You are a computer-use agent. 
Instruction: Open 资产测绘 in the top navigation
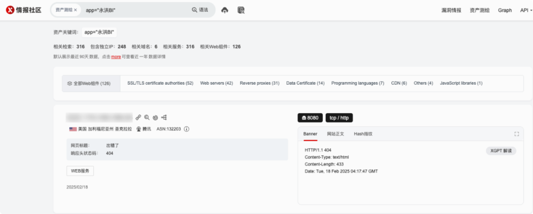(x=480, y=10)
